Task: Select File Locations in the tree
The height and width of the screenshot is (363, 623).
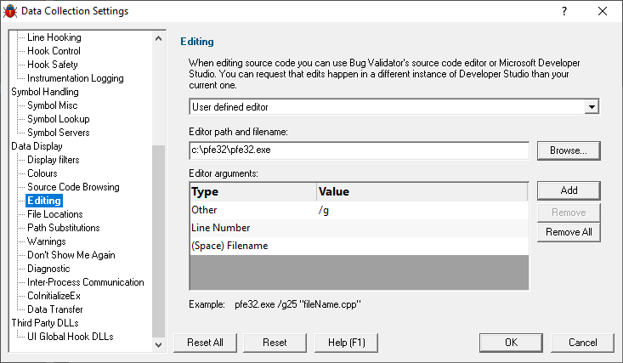Action: coord(55,214)
